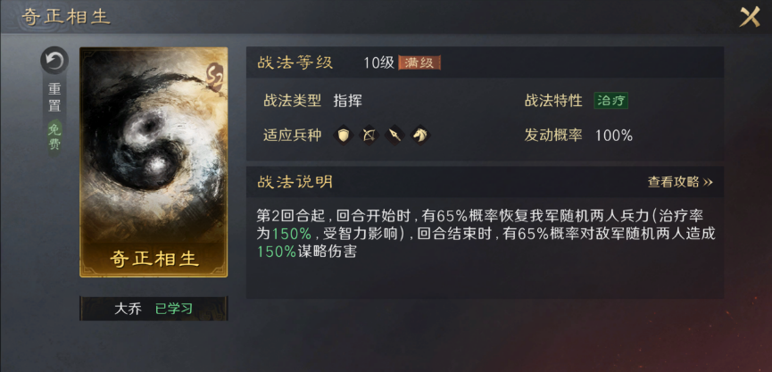Tap the 战法类型 指挥 value

pyautogui.click(x=347, y=101)
